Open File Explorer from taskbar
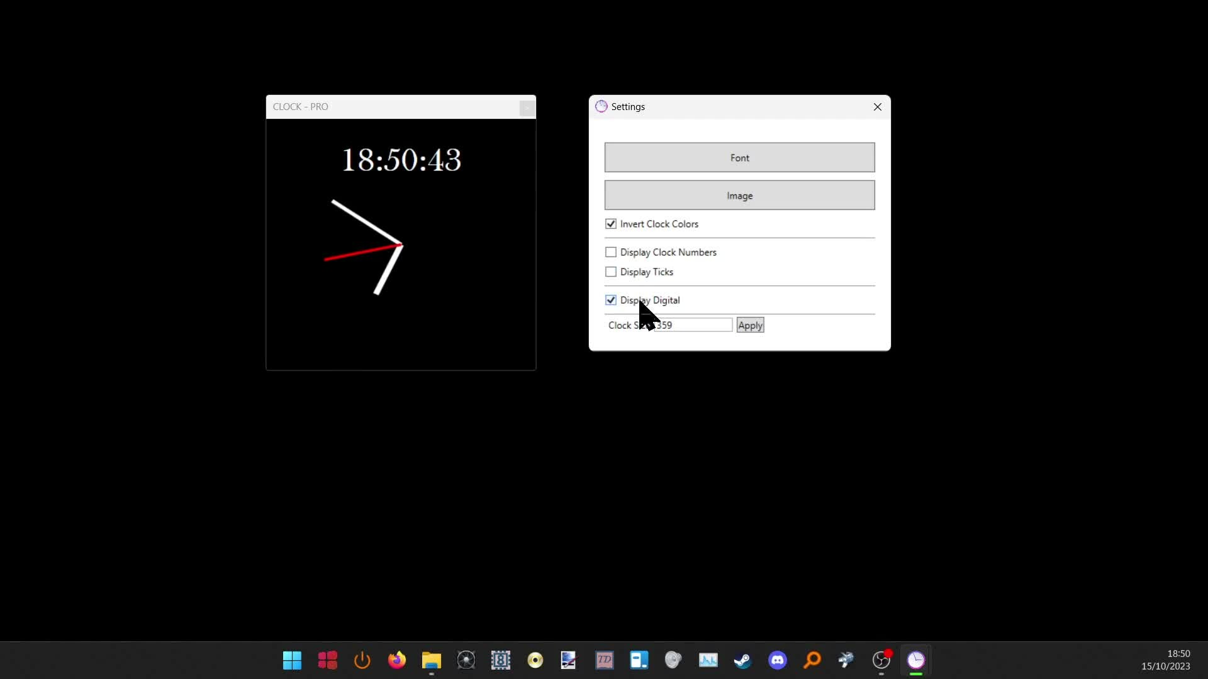Viewport: 1208px width, 679px height. point(432,660)
